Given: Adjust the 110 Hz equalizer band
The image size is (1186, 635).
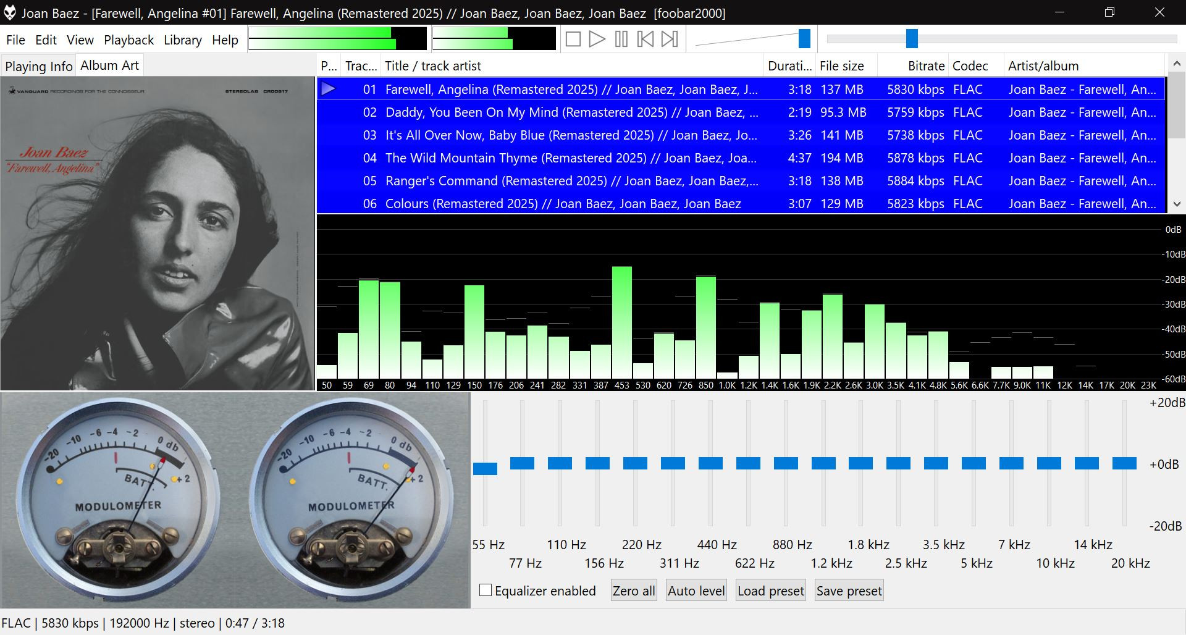Looking at the screenshot, I should click(x=560, y=463).
